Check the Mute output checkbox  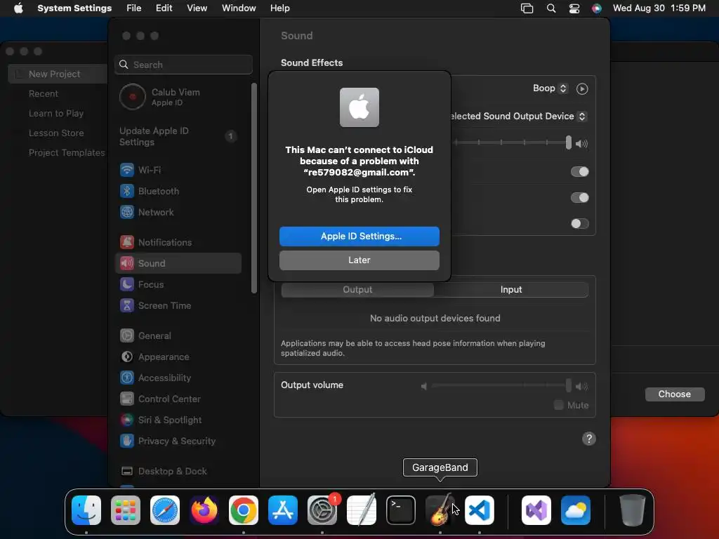point(558,405)
